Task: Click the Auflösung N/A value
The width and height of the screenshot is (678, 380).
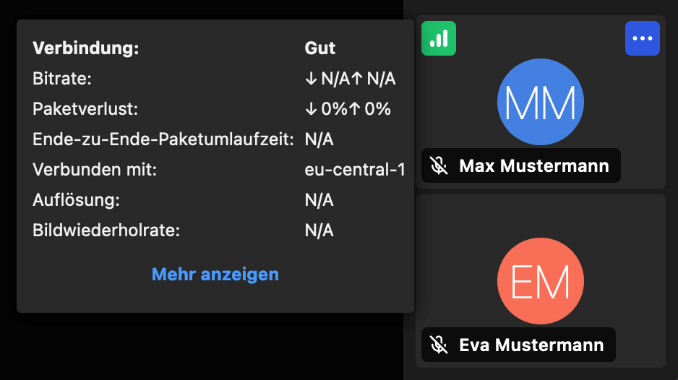Action: coord(319,200)
